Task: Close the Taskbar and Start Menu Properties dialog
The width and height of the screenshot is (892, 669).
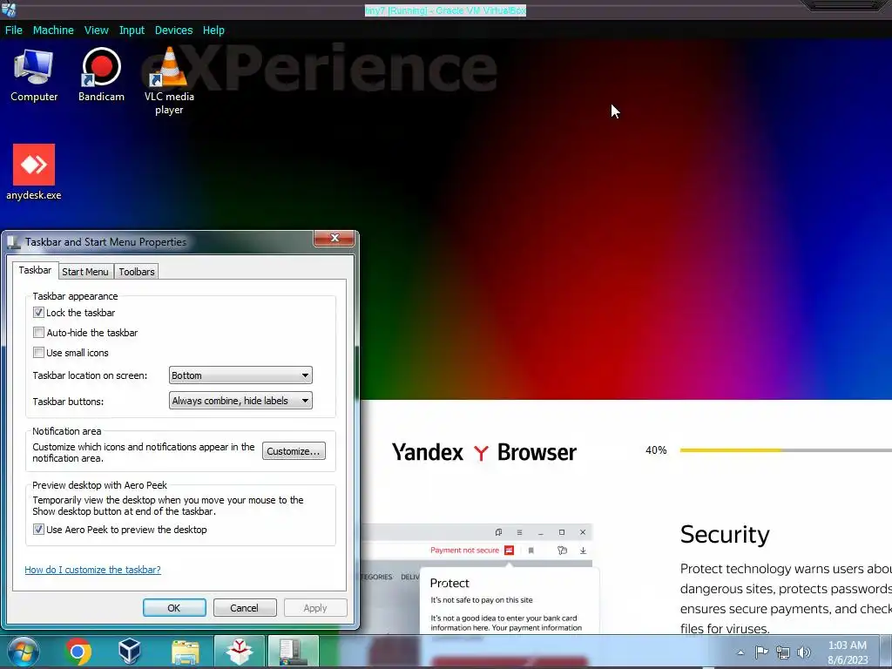Action: [334, 239]
